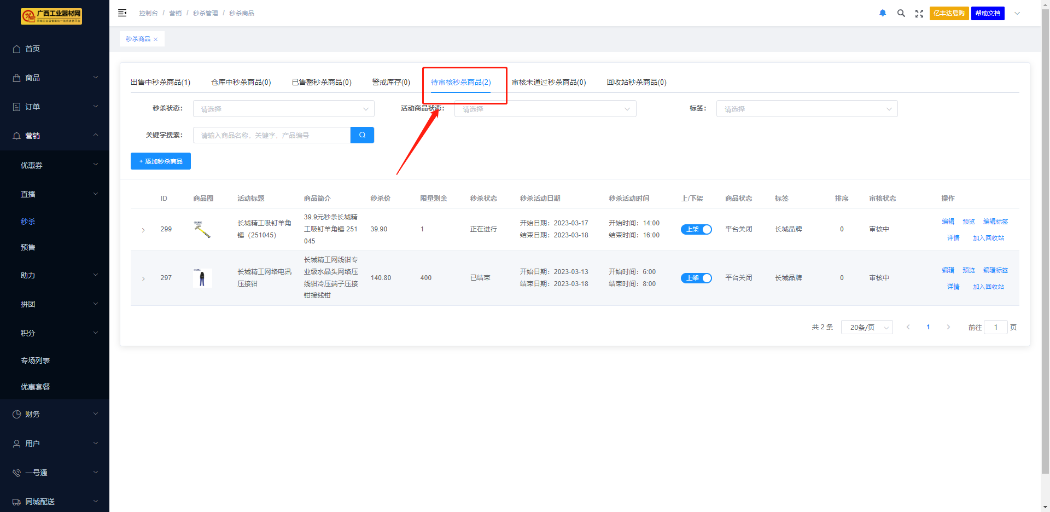
Task: Toggle the 上架 switch for item 299
Action: tap(696, 229)
